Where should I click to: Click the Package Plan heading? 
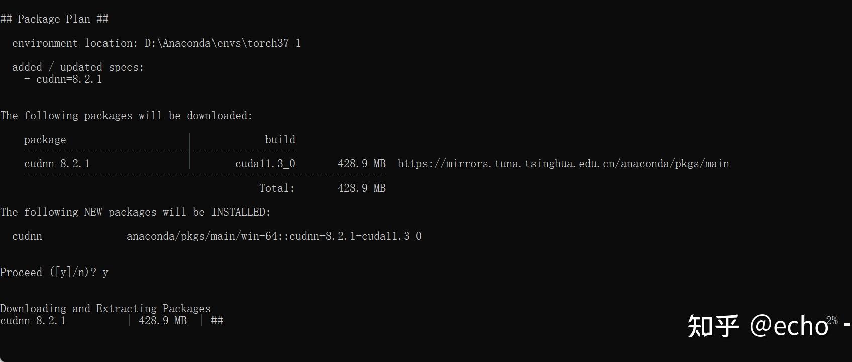coord(54,19)
